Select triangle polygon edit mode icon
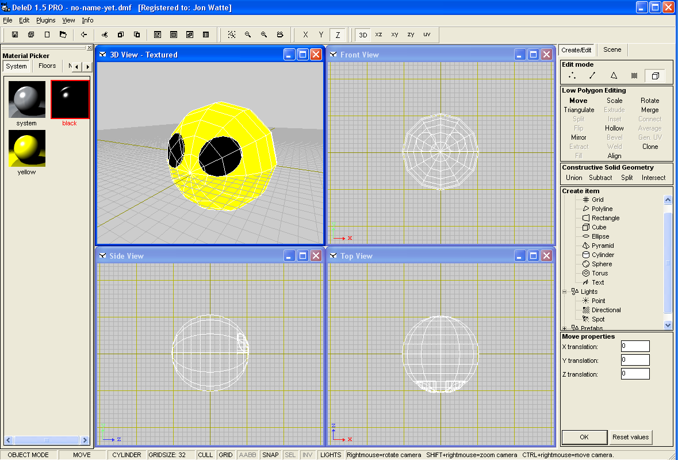678x460 pixels. tap(614, 75)
